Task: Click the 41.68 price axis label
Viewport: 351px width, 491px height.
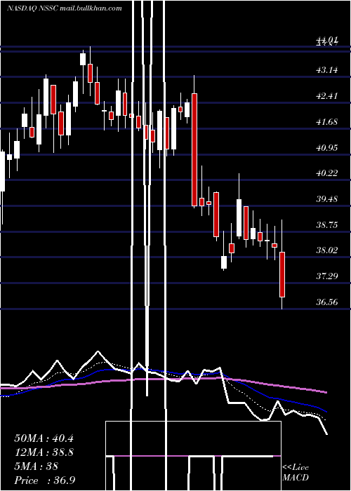Action: point(327,121)
